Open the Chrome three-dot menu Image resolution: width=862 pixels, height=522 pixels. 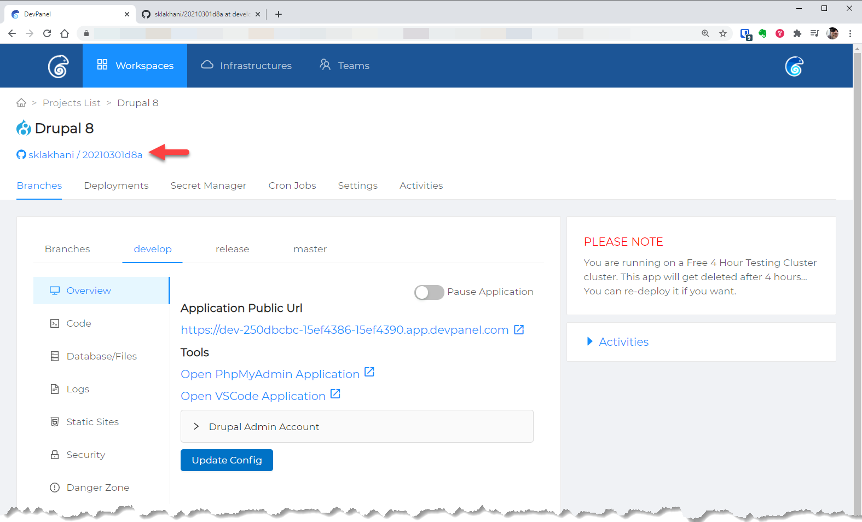pyautogui.click(x=850, y=33)
